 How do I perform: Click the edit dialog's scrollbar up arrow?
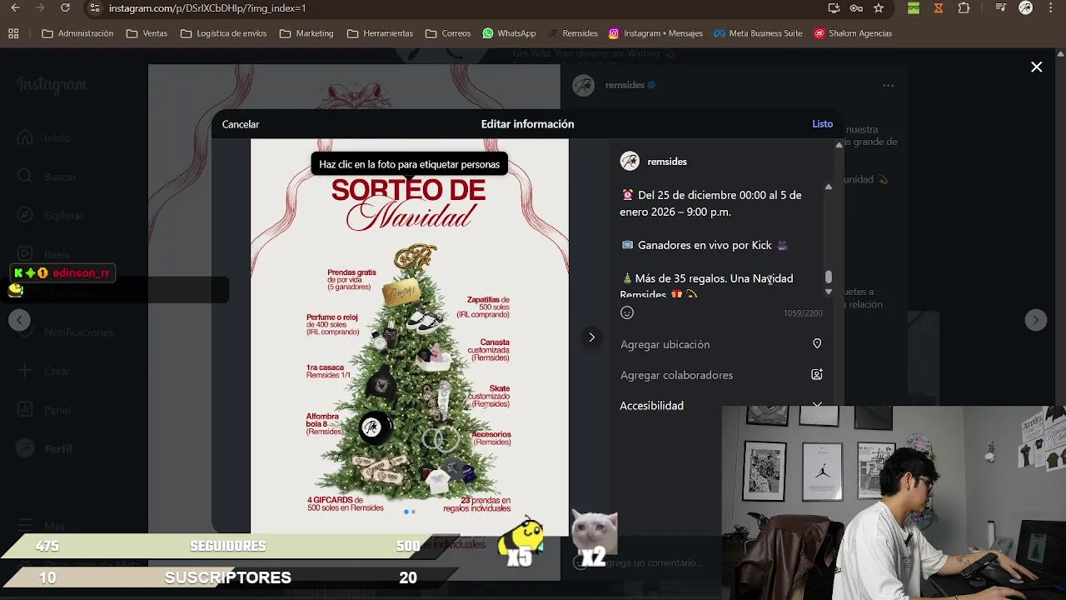tap(839, 145)
